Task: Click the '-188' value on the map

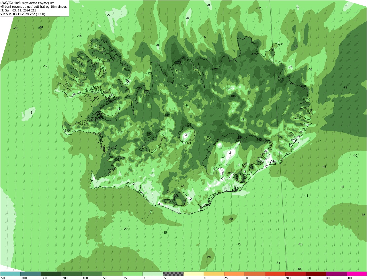Action: click(233, 96)
